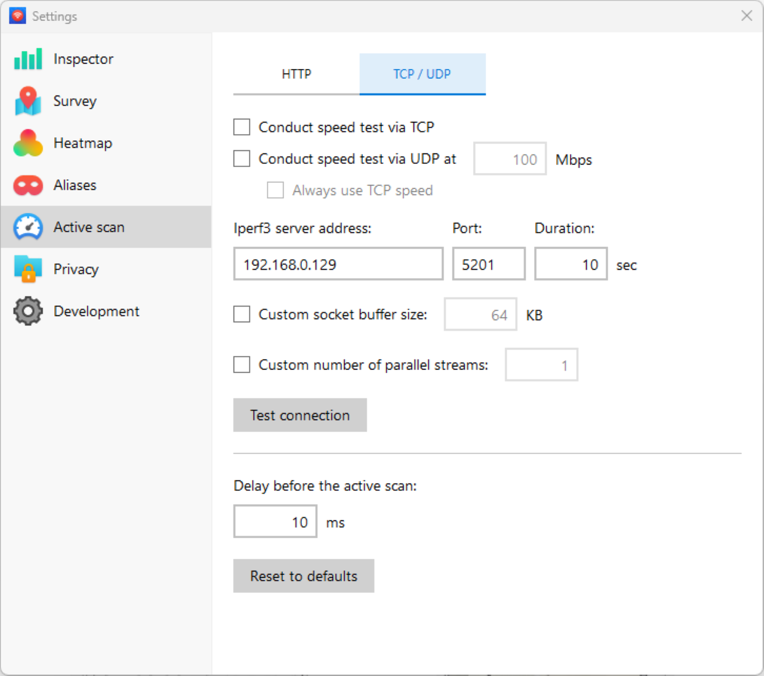764x676 pixels.
Task: Select the Aliases section
Action: (x=75, y=185)
